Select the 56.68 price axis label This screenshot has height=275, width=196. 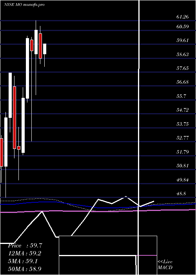click(183, 82)
